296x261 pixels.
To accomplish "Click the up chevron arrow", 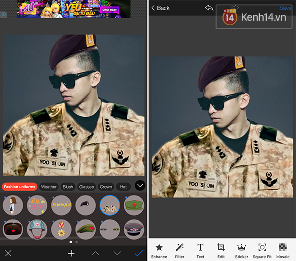I will [x=96, y=253].
